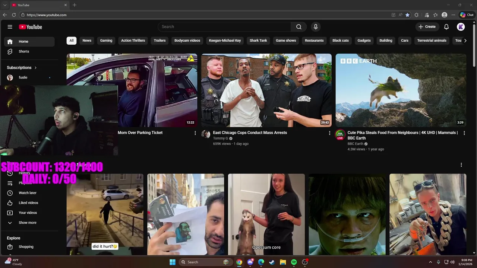Play the 'did it hurt?' short
The width and height of the screenshot is (477, 268).
(x=105, y=214)
